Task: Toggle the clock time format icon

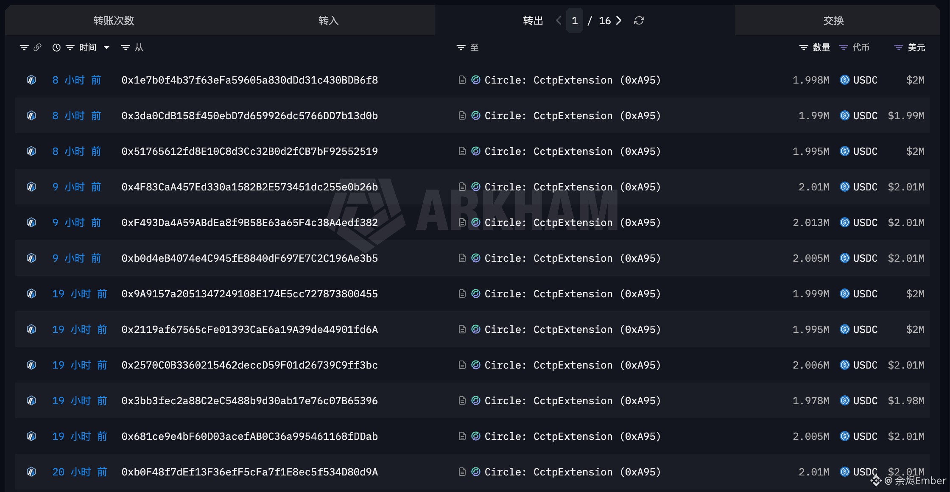Action: click(x=56, y=48)
